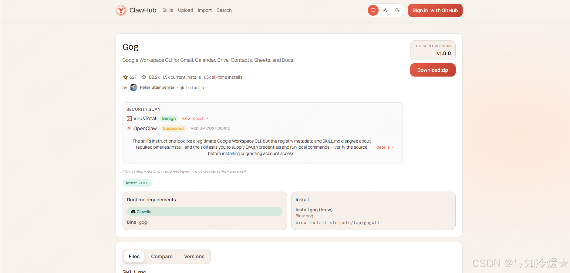
Task: Open the Skills menu item
Action: point(167,10)
